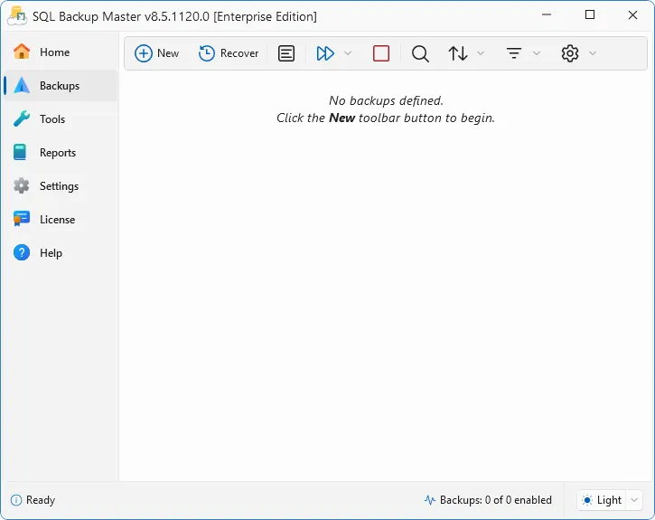Expand the sort options dropdown arrow
This screenshot has height=520, width=655.
[481, 53]
